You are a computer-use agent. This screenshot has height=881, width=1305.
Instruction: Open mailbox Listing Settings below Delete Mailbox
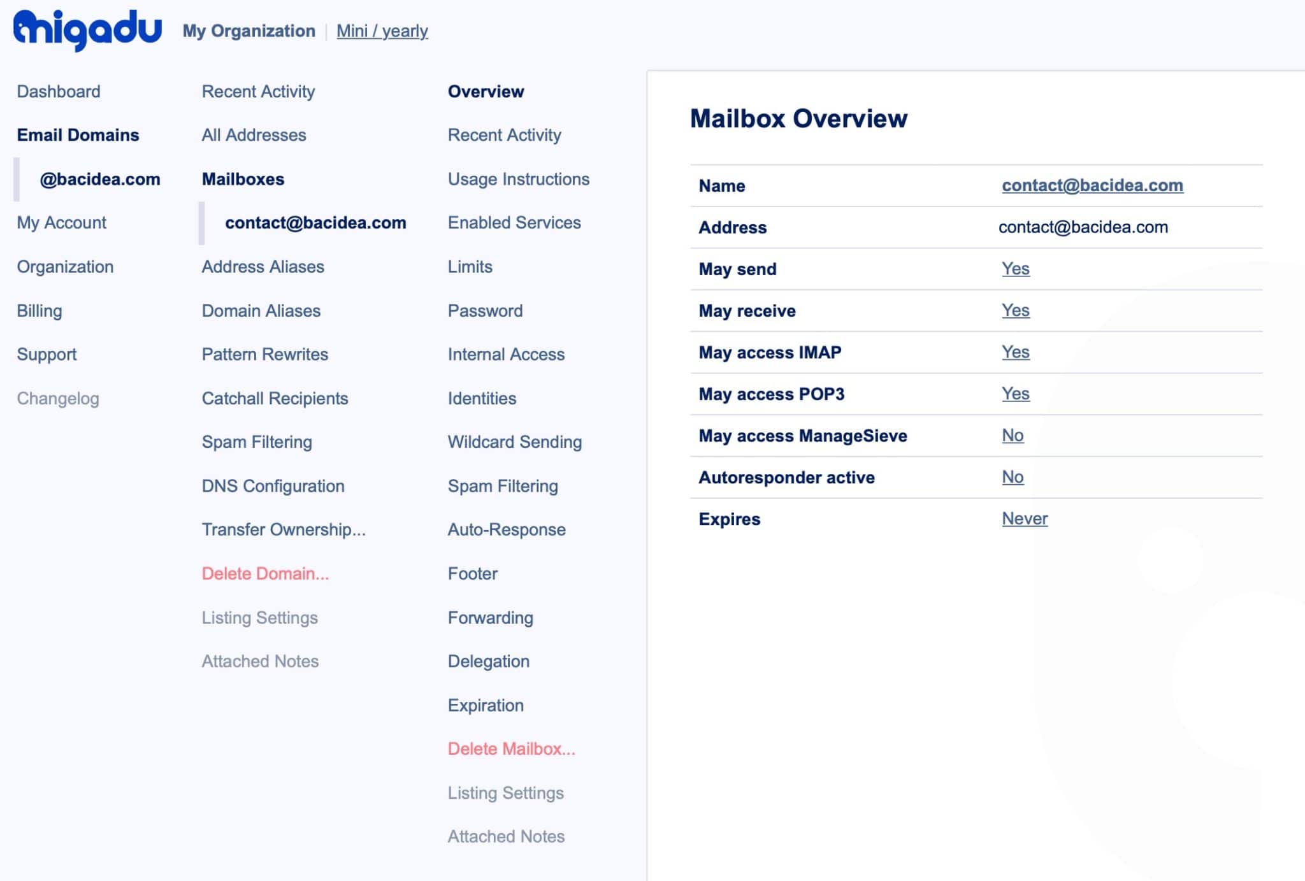pyautogui.click(x=505, y=792)
